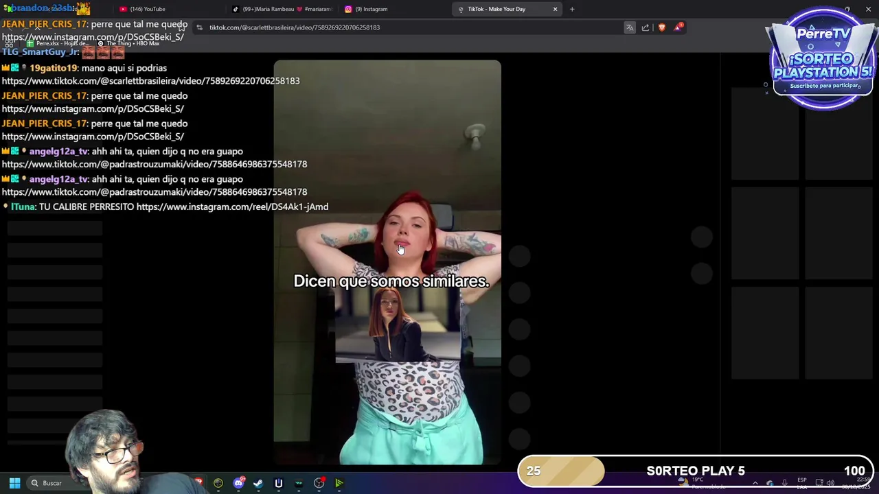This screenshot has width=879, height=494.
Task: Expand the hidden system tray icons chevron
Action: coord(755,483)
